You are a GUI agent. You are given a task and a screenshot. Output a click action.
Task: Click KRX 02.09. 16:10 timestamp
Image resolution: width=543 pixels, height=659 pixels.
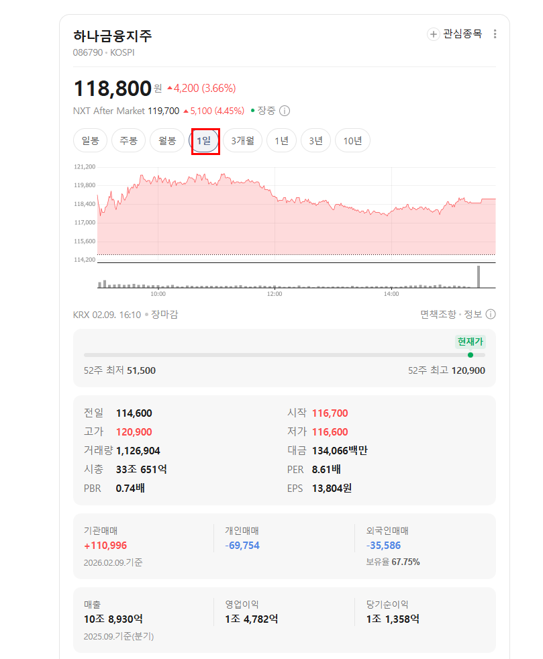[107, 315]
